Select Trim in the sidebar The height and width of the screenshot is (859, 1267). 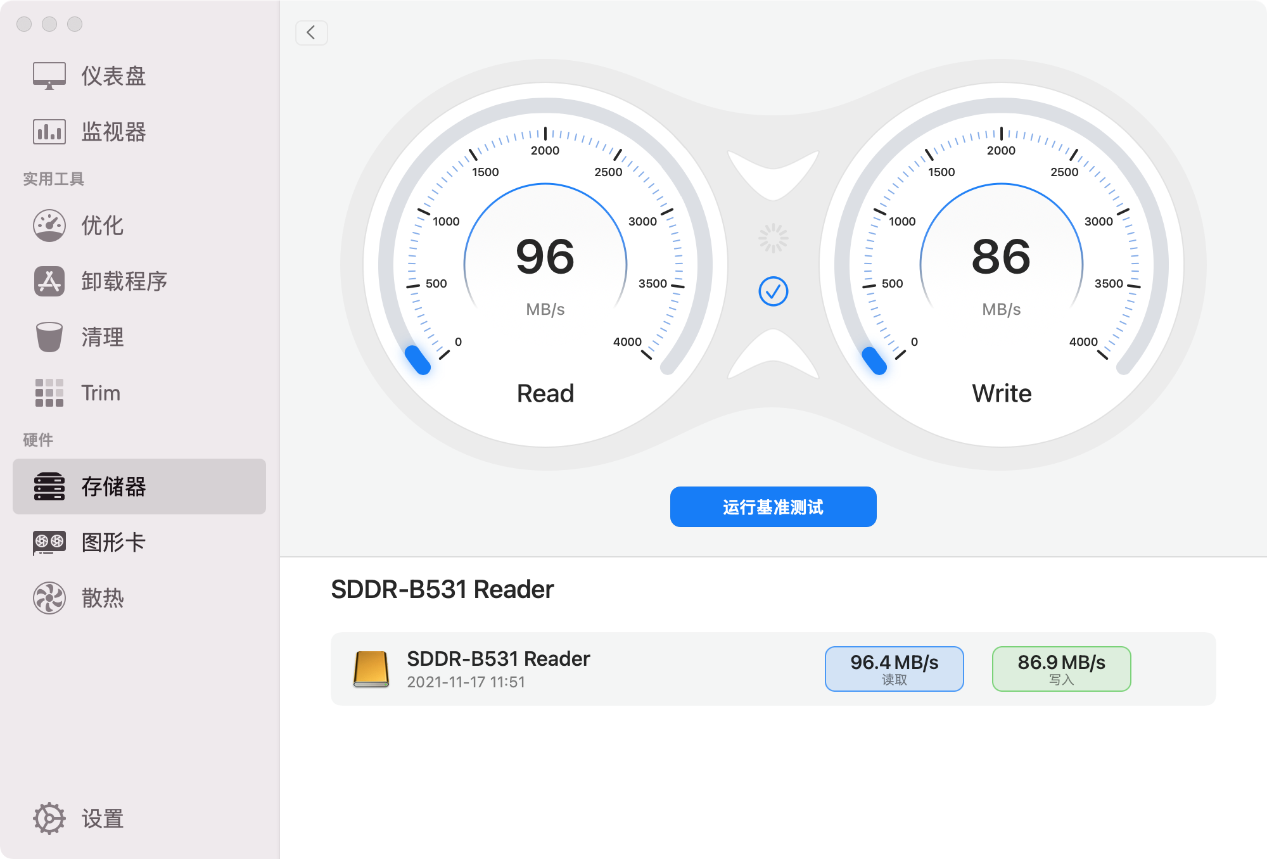click(x=139, y=393)
